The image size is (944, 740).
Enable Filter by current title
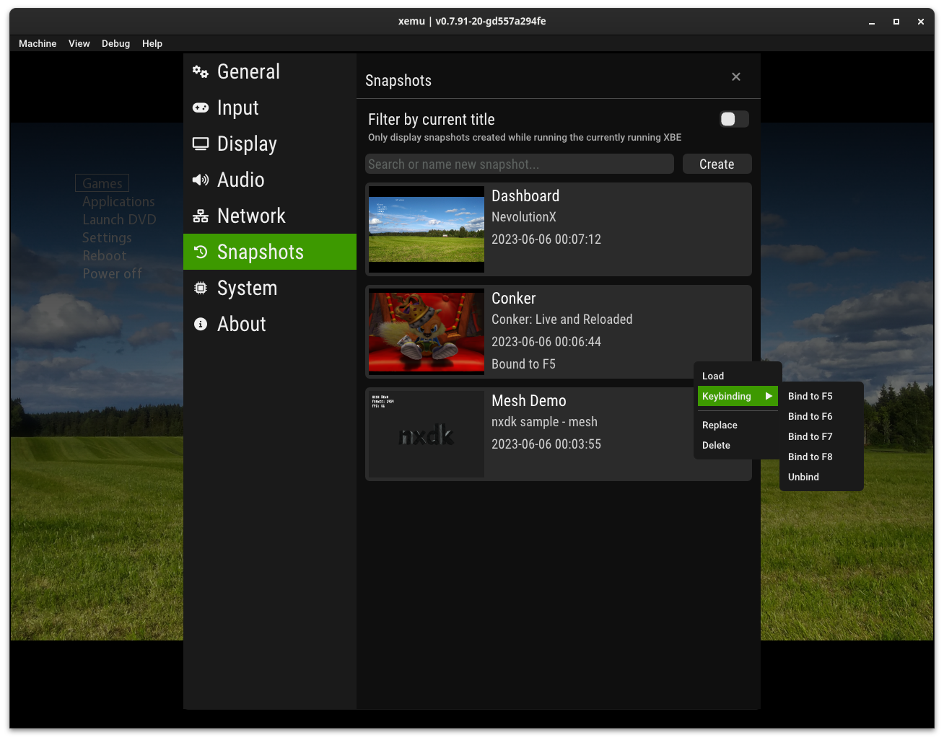733,119
